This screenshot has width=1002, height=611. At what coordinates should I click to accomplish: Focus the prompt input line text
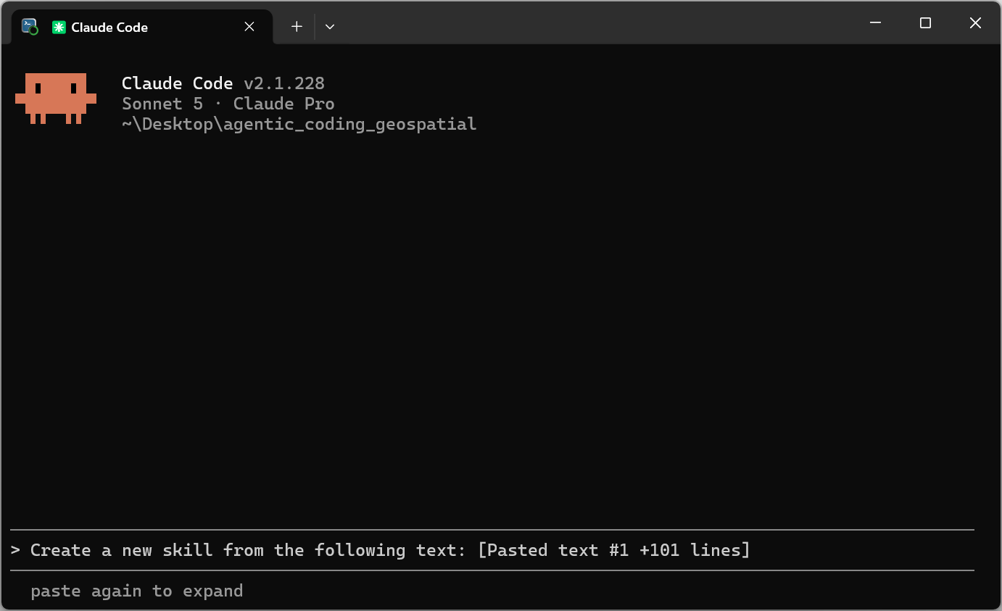point(390,550)
